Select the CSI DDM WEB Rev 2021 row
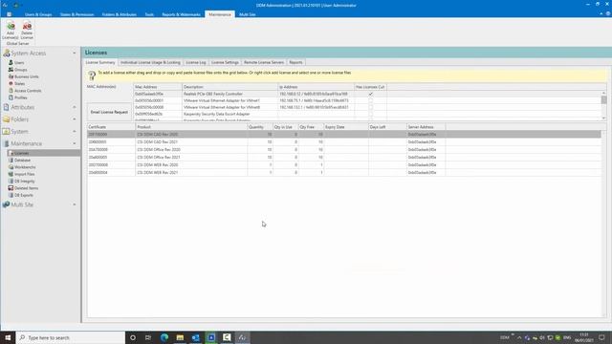The height and width of the screenshot is (344, 612). click(343, 172)
